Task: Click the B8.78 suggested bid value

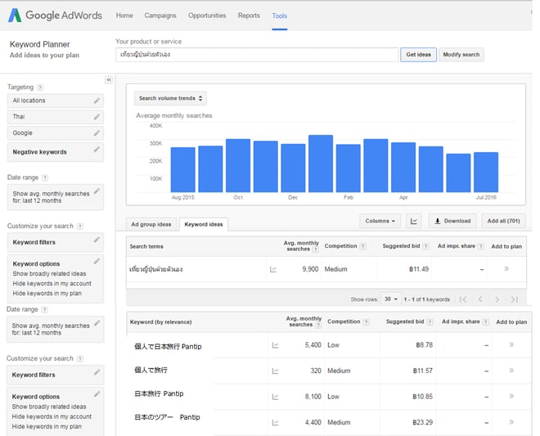Action: click(425, 345)
